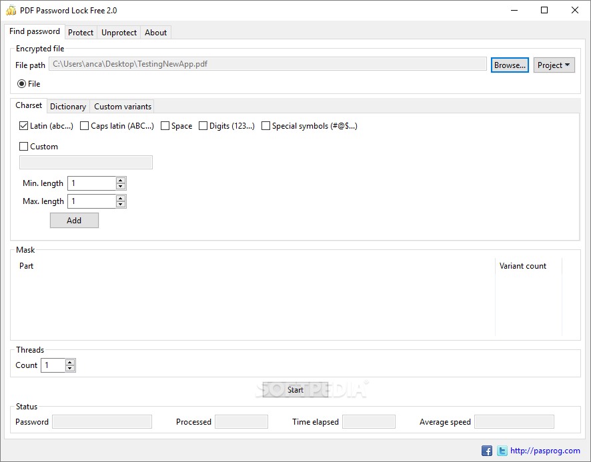The image size is (591, 462).
Task: Open the Facebook icon link
Action: (x=486, y=451)
